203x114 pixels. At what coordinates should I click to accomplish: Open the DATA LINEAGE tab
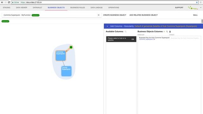pyautogui.click(x=96, y=8)
